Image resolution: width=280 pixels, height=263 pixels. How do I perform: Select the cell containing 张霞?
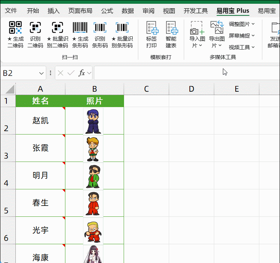click(40, 148)
